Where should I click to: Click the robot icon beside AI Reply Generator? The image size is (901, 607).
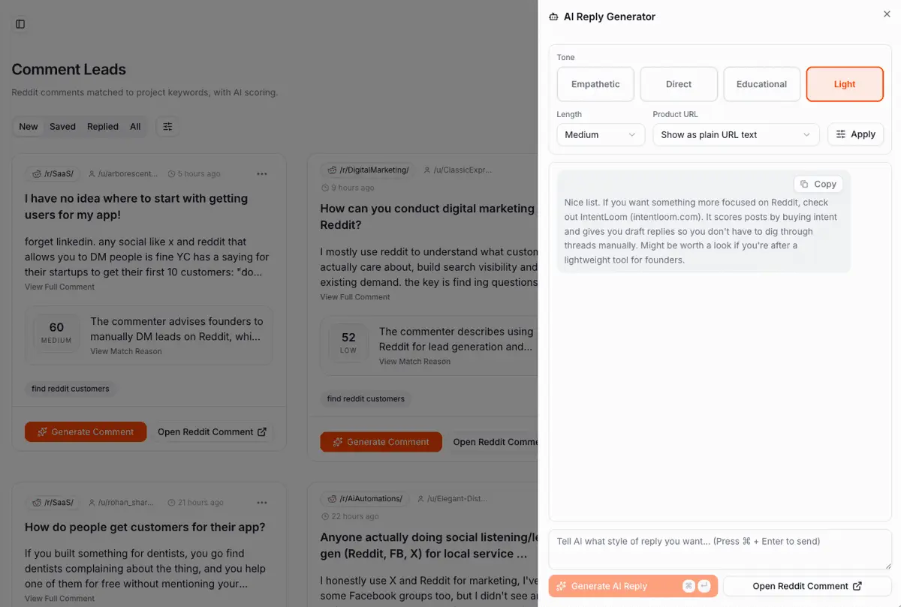click(x=554, y=17)
